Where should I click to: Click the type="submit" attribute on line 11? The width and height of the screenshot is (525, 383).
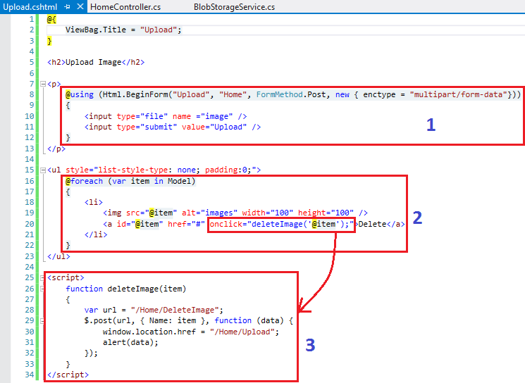pos(147,127)
